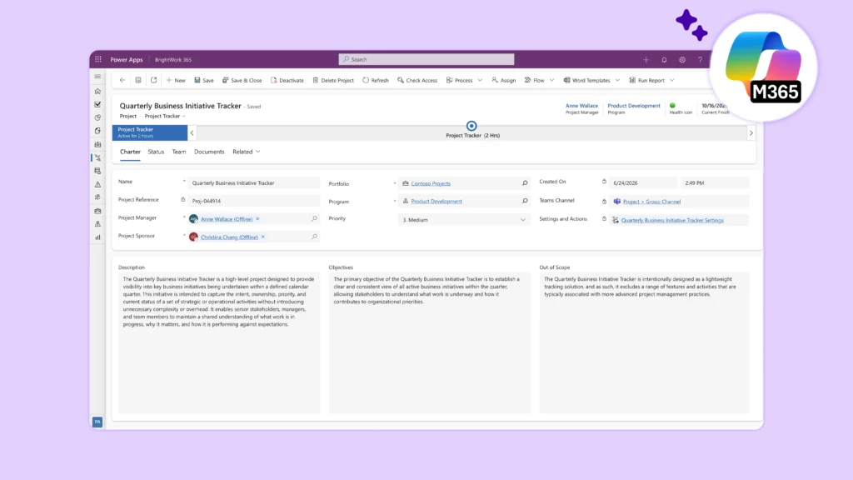853x480 pixels.
Task: Refresh the record
Action: pos(376,81)
